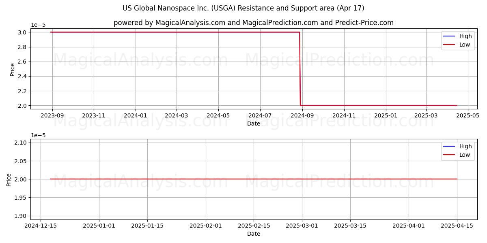Click the upper chart 1e-5 scale label

pyautogui.click(x=38, y=25)
